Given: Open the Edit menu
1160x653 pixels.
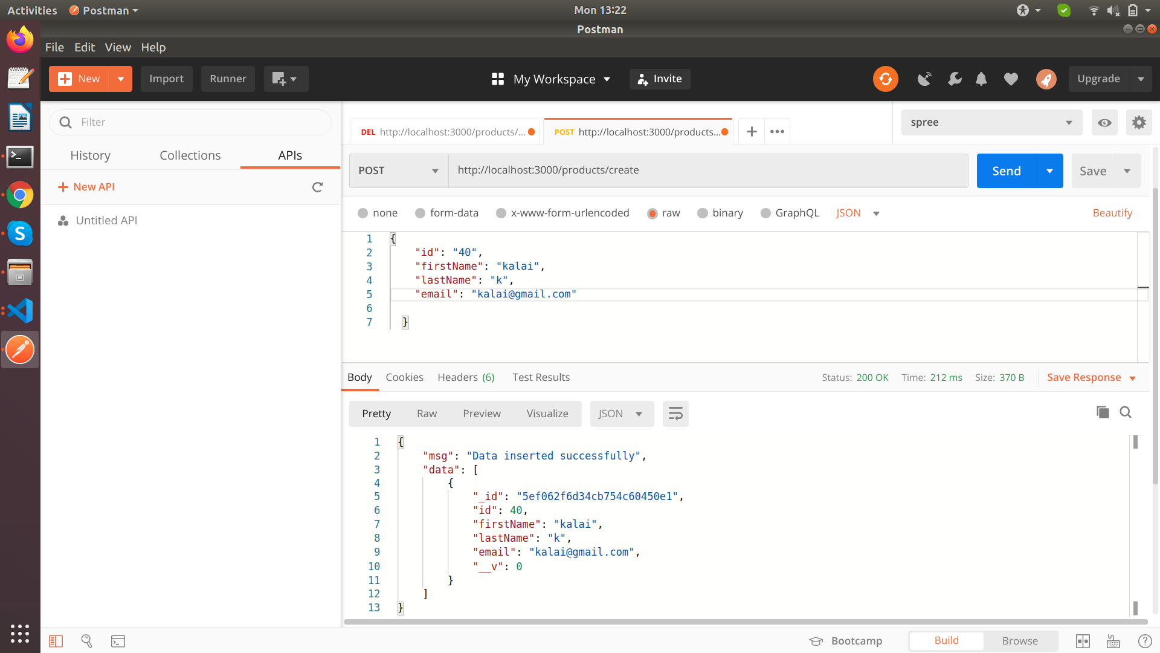Looking at the screenshot, I should coord(85,48).
